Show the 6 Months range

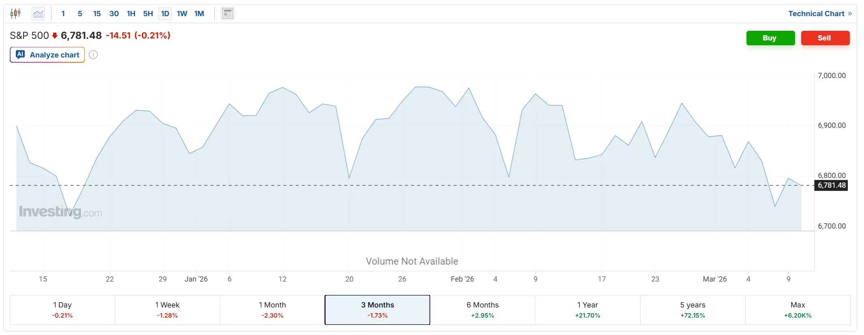pos(482,310)
